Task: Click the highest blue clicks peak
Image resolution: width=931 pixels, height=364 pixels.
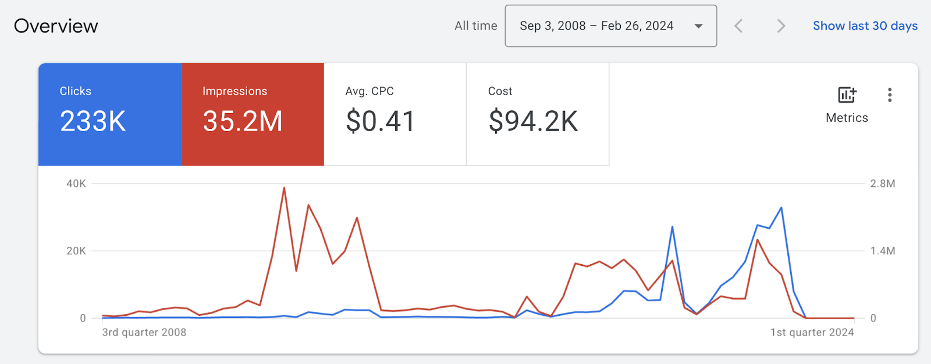Action: coord(781,208)
